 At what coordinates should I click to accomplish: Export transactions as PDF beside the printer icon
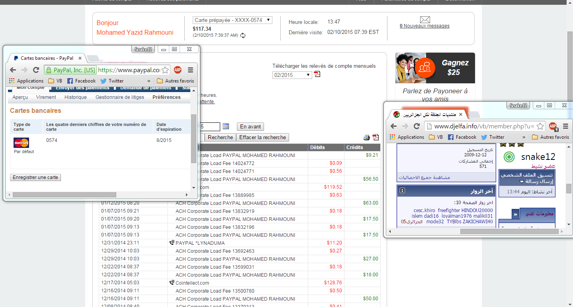pos(375,138)
